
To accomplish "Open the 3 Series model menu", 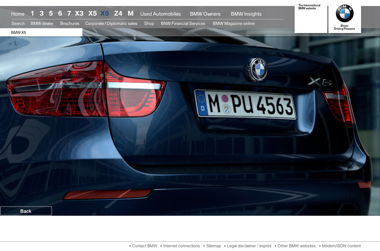I will [x=42, y=13].
